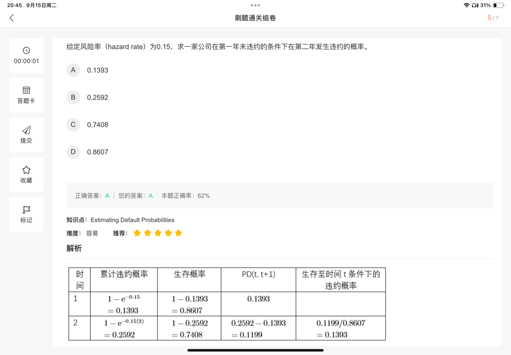Tap the Wi-Fi status icon

(467, 5)
